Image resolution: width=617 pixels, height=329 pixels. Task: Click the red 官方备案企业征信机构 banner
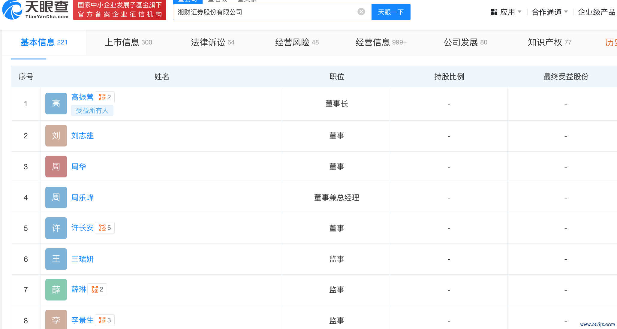point(120,10)
